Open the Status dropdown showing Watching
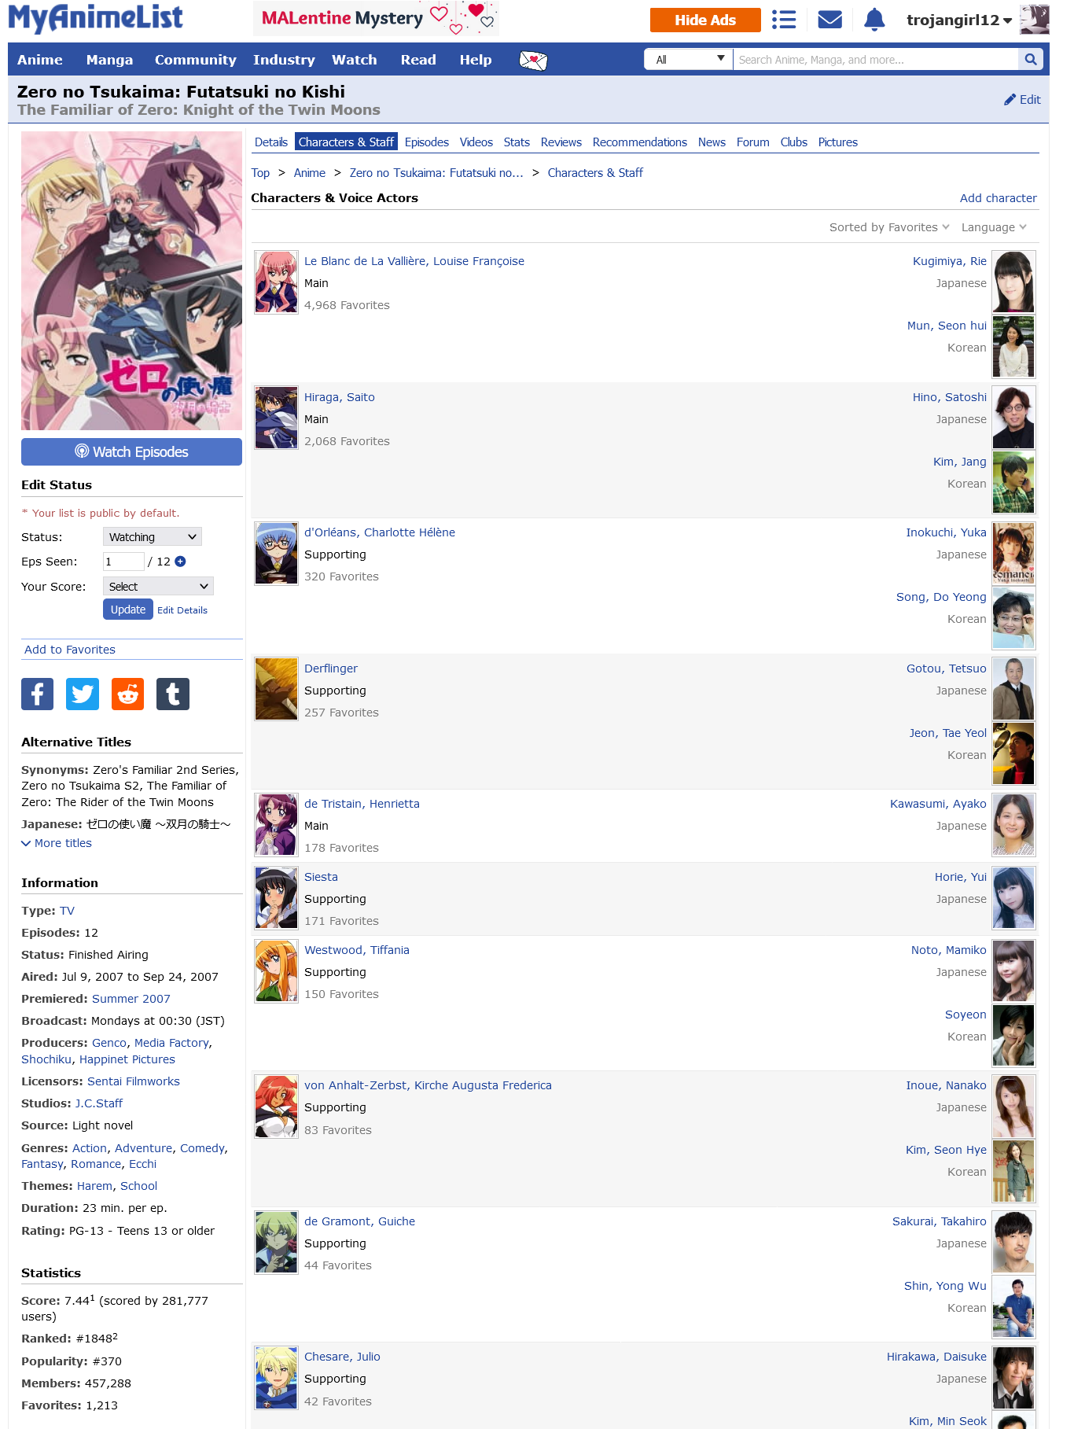This screenshot has height=1429, width=1074. click(153, 537)
